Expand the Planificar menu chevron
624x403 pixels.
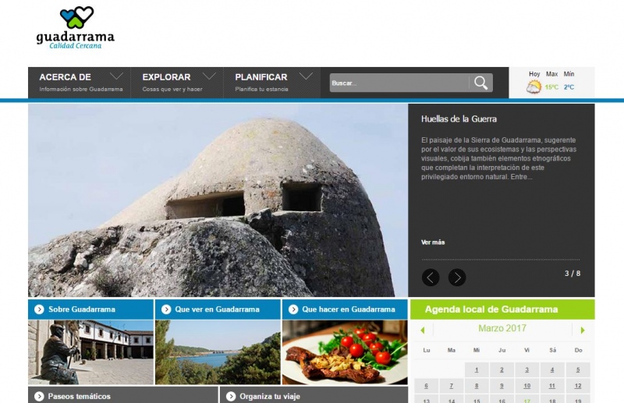pos(306,76)
